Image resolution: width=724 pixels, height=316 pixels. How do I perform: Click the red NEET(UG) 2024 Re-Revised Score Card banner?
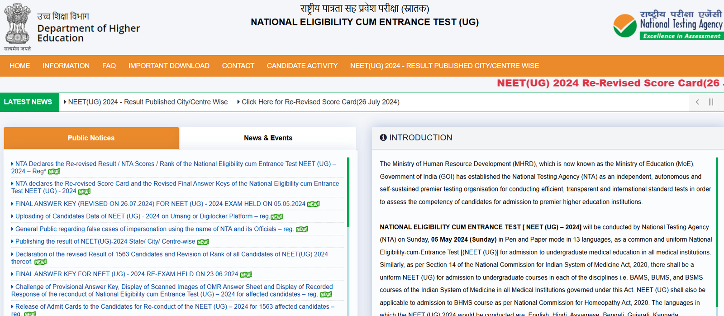pos(610,83)
